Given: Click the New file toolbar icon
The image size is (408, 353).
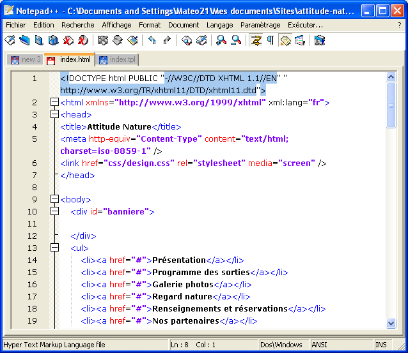Looking at the screenshot, I should point(10,40).
